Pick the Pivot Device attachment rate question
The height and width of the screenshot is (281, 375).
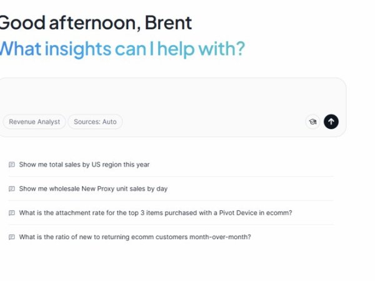155,213
